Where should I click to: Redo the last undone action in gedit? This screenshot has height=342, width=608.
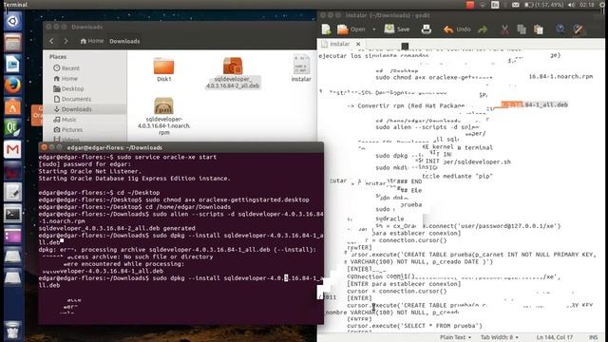click(483, 29)
